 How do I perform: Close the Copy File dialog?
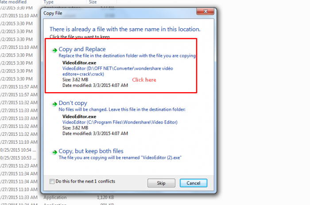coord(205,11)
